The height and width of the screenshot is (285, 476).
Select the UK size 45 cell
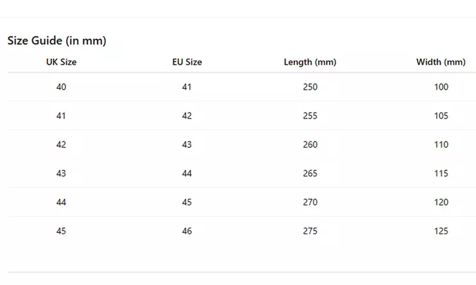(61, 231)
